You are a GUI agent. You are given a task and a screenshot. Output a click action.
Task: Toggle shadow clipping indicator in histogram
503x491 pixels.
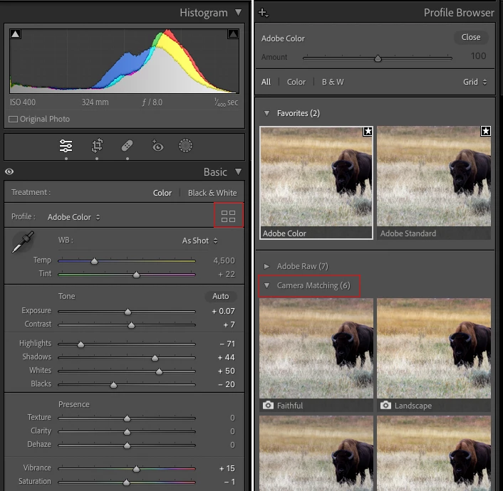pos(16,34)
